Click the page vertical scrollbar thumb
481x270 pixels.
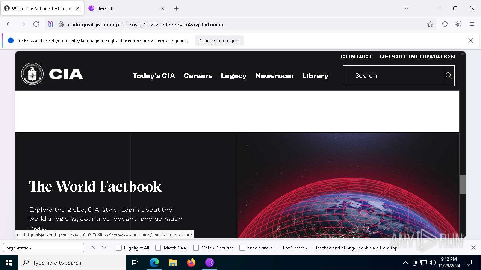point(463,185)
